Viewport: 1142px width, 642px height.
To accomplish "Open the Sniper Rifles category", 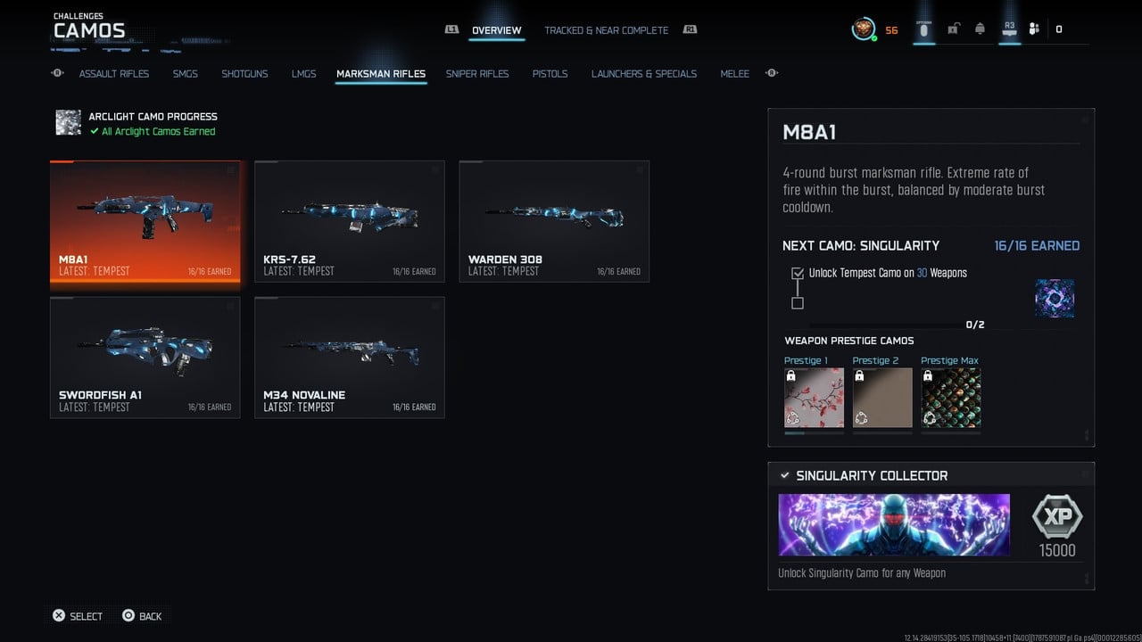I will coord(477,73).
